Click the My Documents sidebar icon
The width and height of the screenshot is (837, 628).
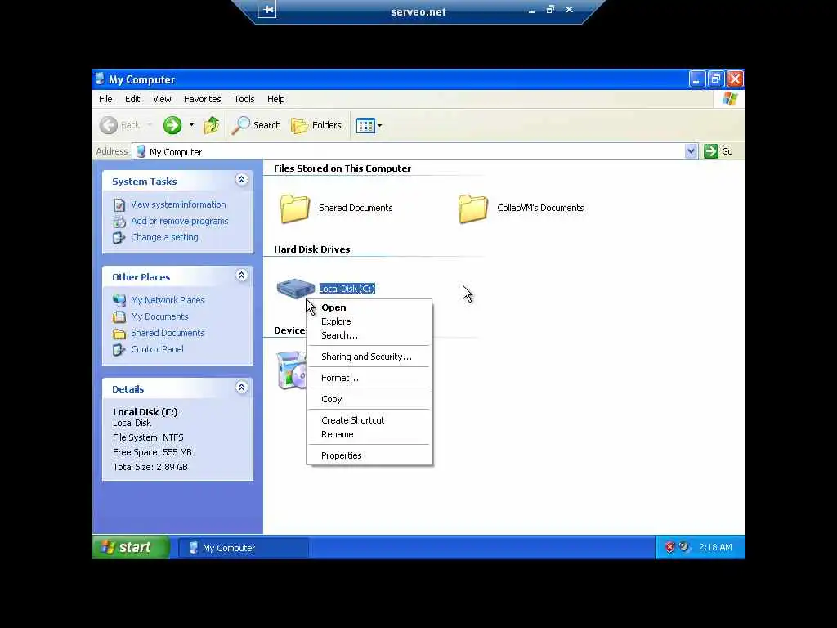(x=119, y=316)
